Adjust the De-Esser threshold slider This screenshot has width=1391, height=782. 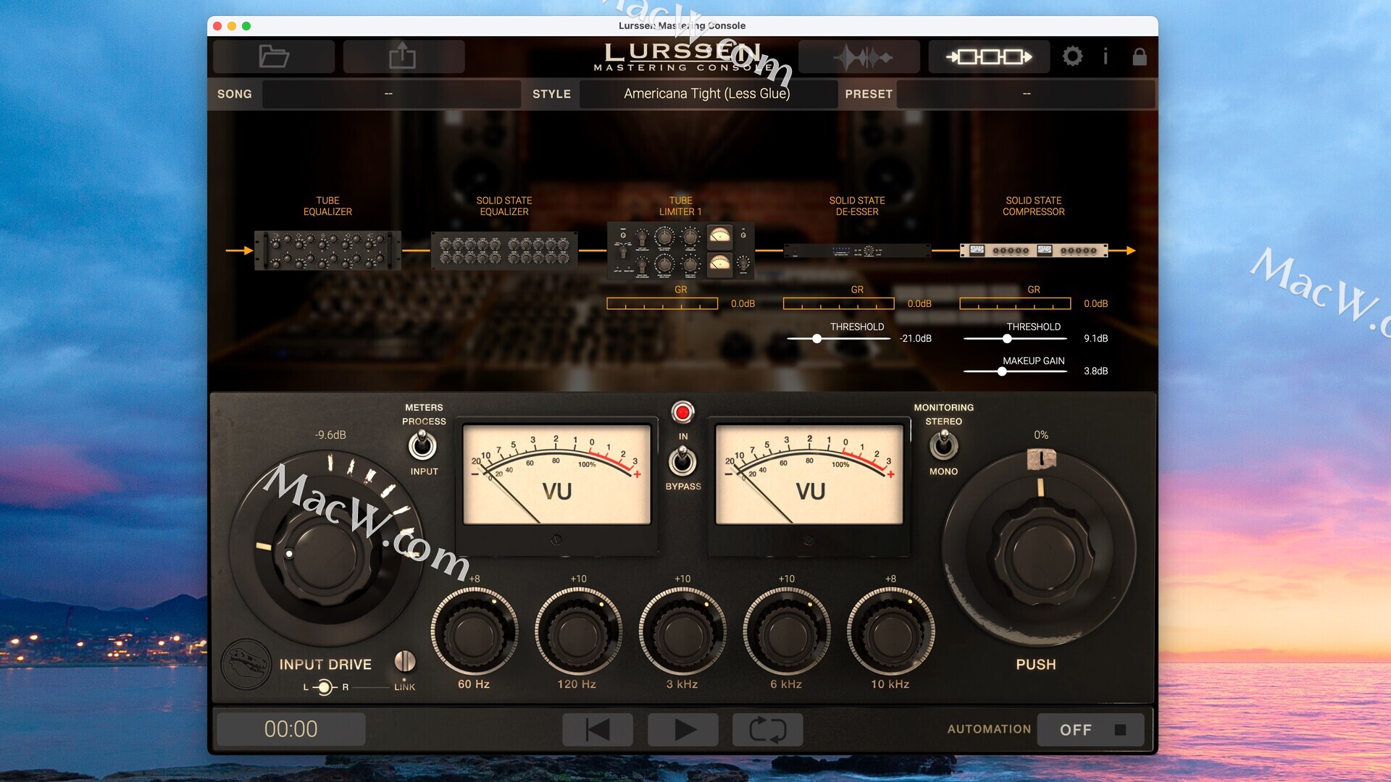pyautogui.click(x=816, y=339)
